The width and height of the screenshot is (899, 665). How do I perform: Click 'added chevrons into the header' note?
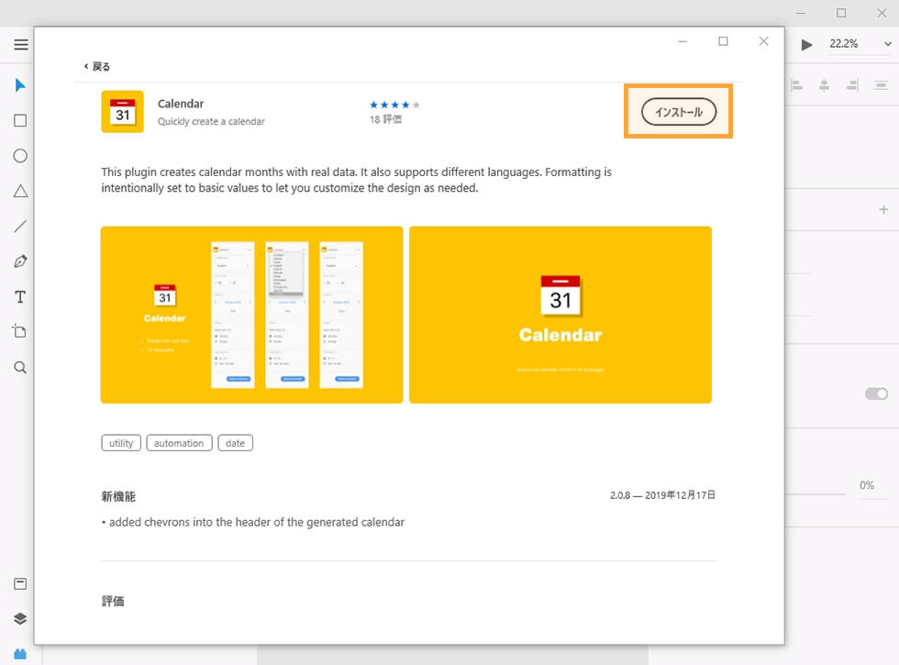pyautogui.click(x=253, y=522)
